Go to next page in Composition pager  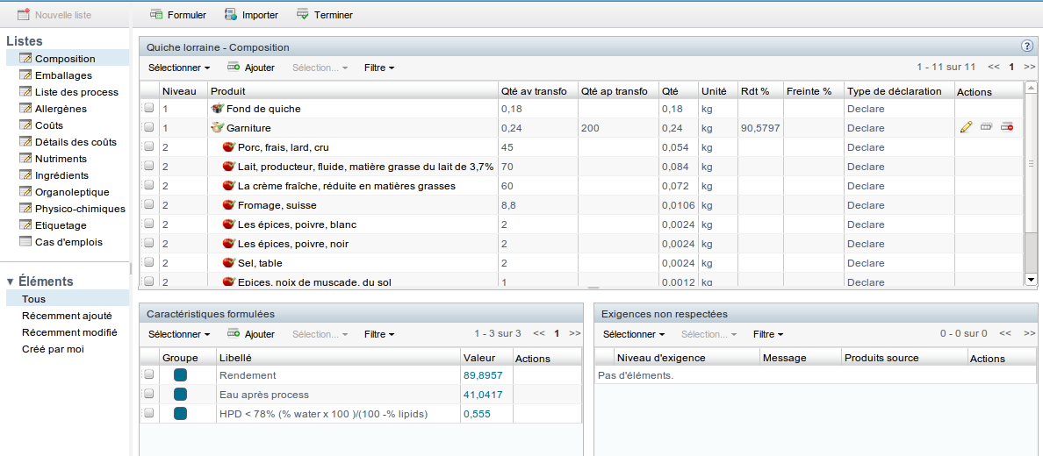click(1030, 67)
